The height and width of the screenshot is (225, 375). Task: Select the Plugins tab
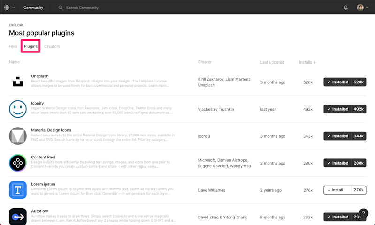point(31,46)
